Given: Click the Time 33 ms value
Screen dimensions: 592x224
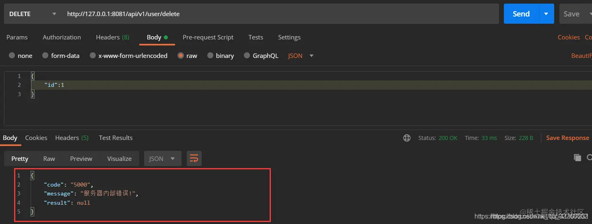Looking at the screenshot, I should point(489,138).
